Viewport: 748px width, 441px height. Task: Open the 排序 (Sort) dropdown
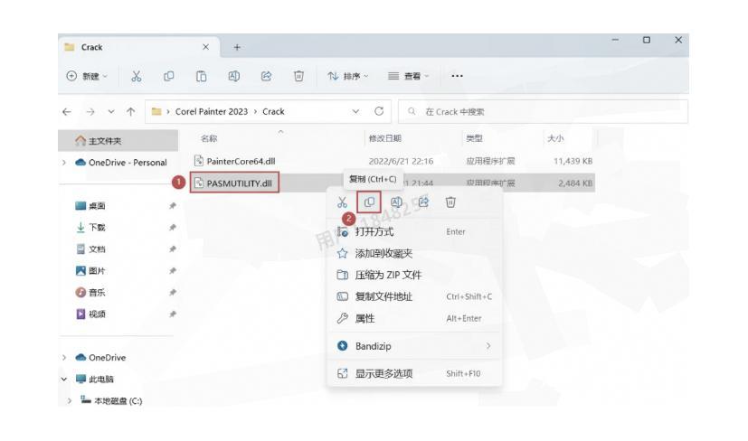pyautogui.click(x=348, y=76)
